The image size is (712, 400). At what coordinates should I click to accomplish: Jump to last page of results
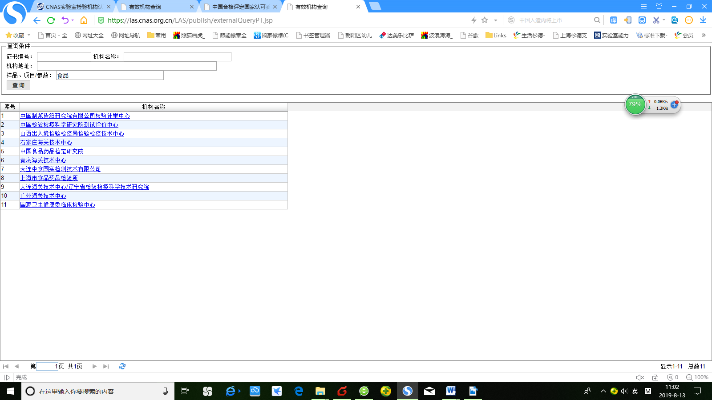pyautogui.click(x=106, y=366)
